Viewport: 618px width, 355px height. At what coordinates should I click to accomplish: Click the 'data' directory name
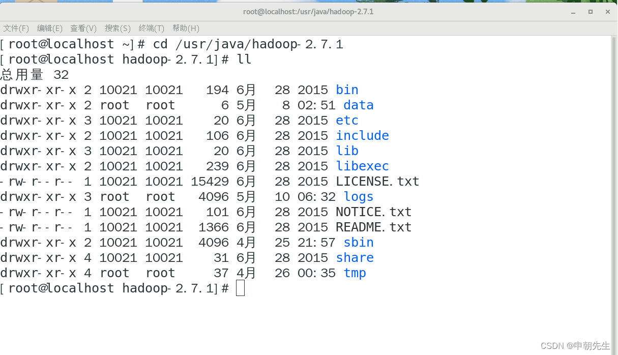coord(359,105)
